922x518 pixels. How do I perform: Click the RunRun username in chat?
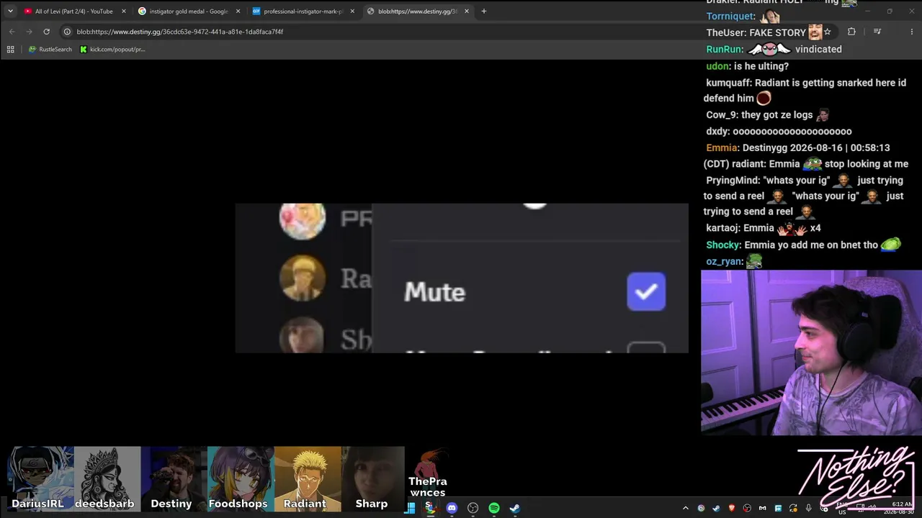tap(724, 49)
